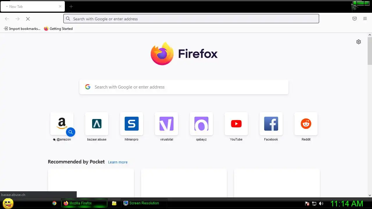Click the flag notification tray icon
372x209 pixels.
tap(307, 203)
